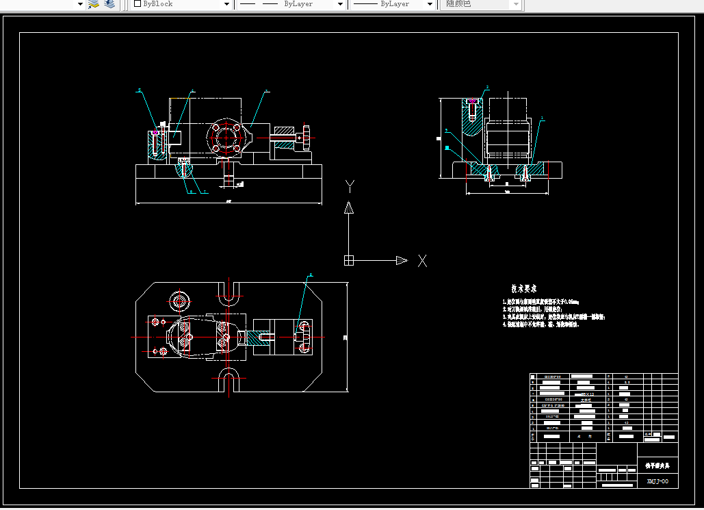This screenshot has width=704, height=510.
Task: Open the layer list dropdown arrow
Action: (x=80, y=4)
